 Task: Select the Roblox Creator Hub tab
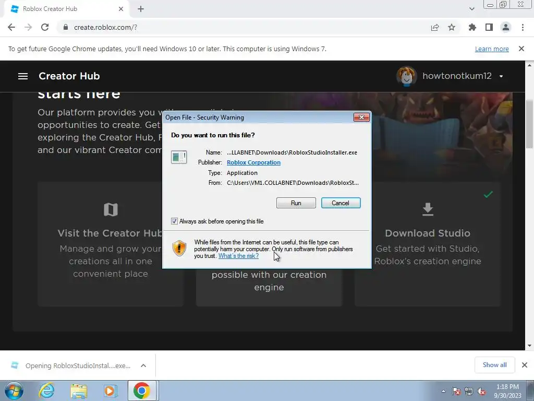click(x=67, y=9)
